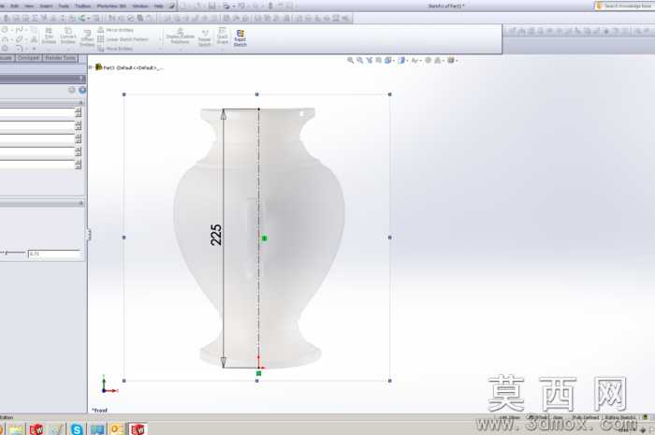This screenshot has height=435, width=655.
Task: Expand Part1 flyout feature tree
Action: pos(91,67)
